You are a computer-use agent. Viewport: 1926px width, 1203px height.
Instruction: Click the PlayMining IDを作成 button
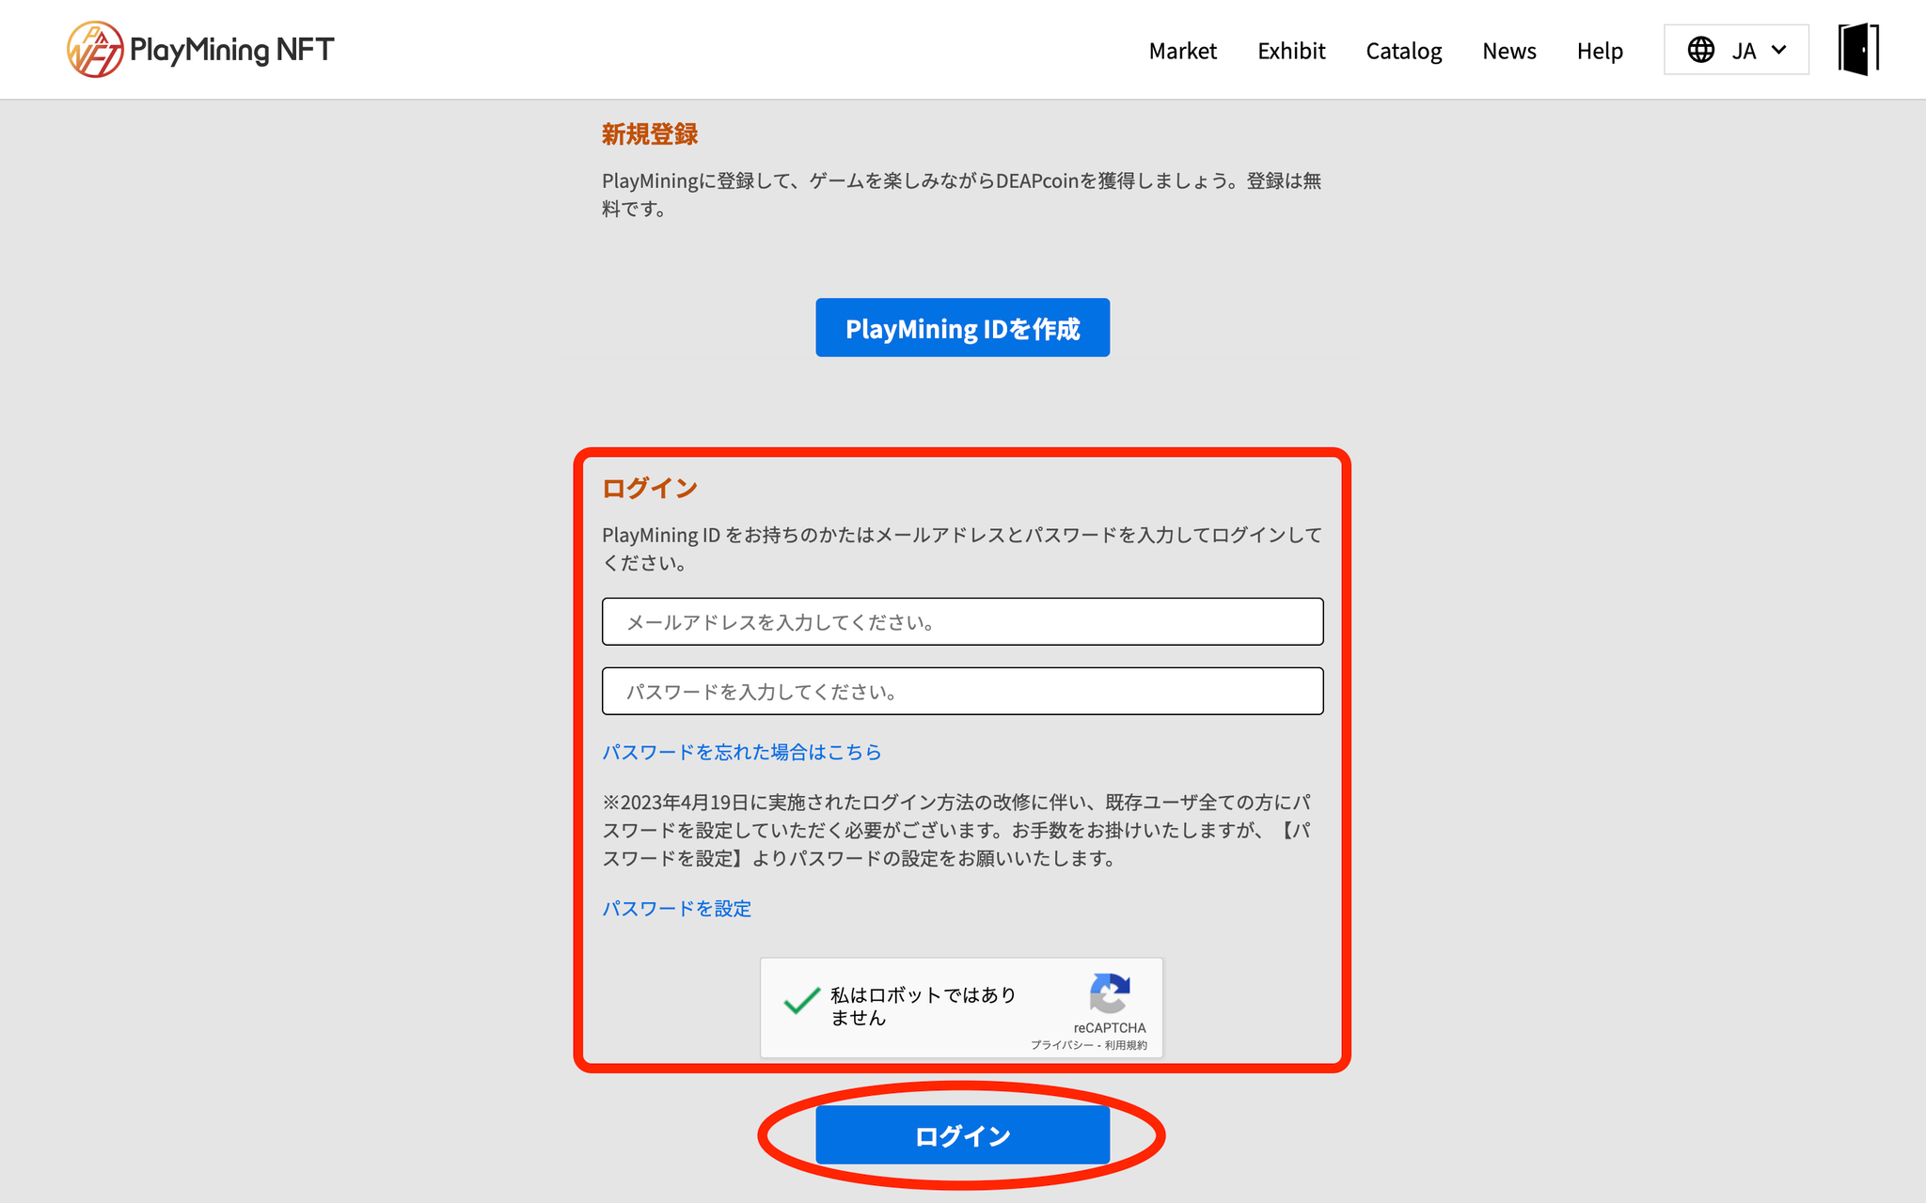tap(962, 328)
